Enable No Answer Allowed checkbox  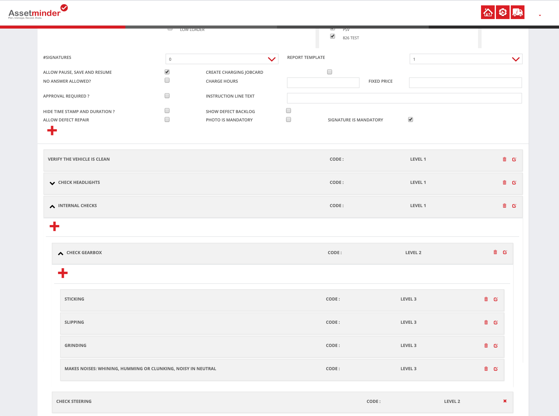click(167, 80)
